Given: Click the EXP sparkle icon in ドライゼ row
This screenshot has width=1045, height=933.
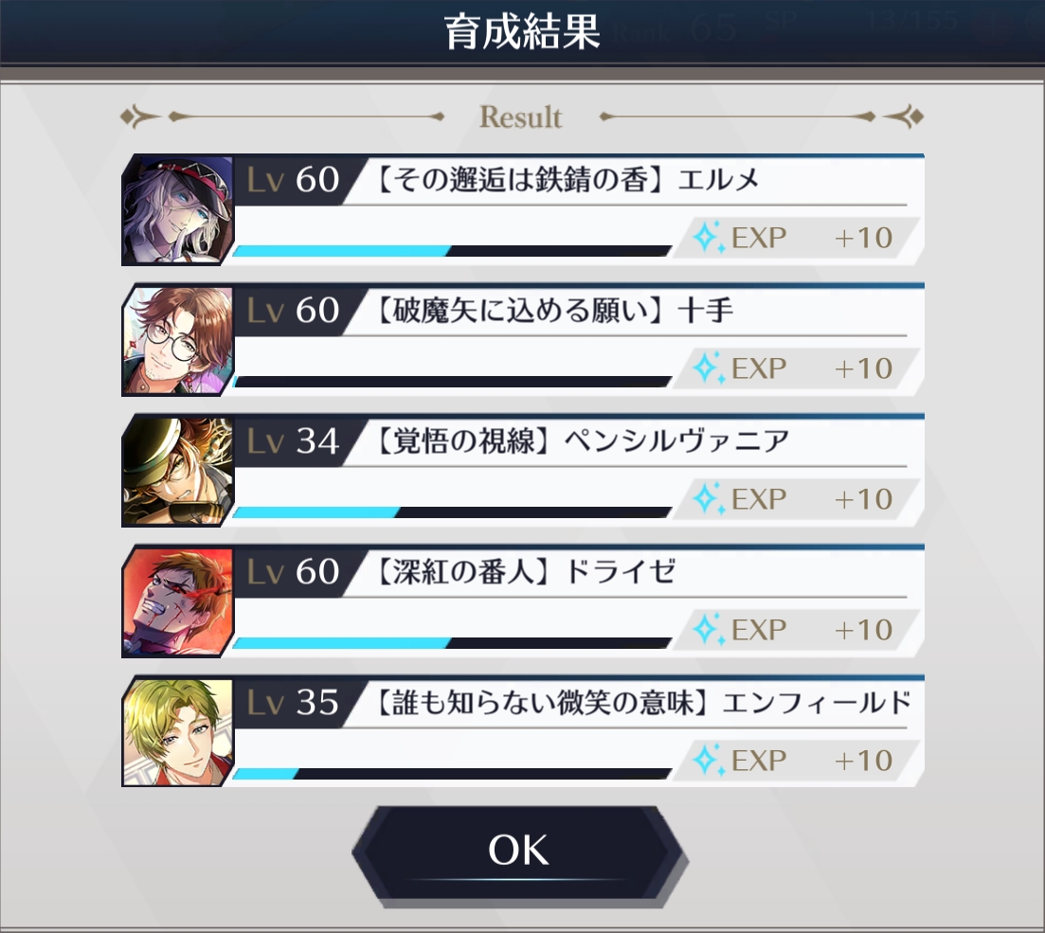Looking at the screenshot, I should (x=708, y=629).
